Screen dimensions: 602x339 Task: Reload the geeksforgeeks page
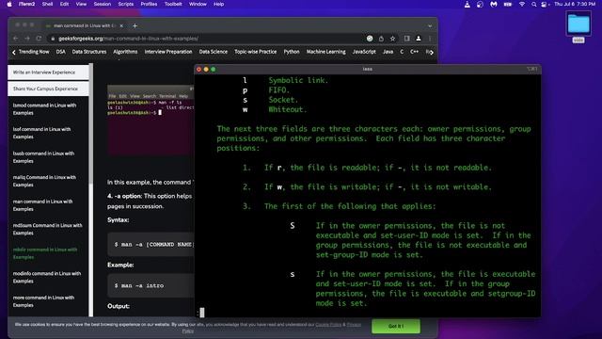pyautogui.click(x=39, y=39)
